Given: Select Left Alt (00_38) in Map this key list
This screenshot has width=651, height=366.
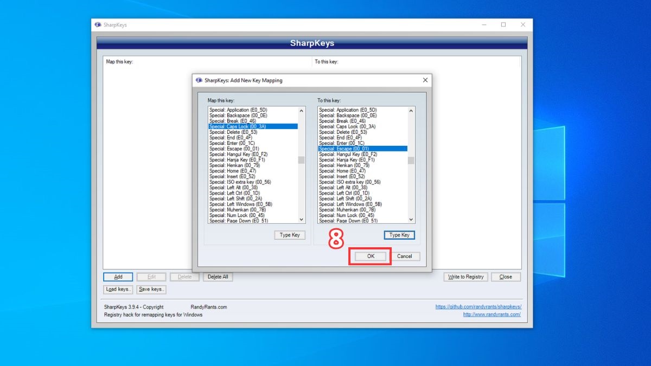Looking at the screenshot, I should pyautogui.click(x=253, y=188).
